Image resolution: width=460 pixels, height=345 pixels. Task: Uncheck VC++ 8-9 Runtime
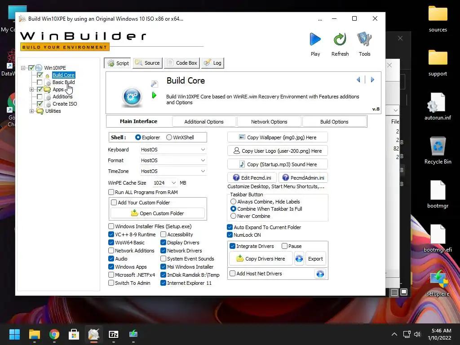pos(111,234)
